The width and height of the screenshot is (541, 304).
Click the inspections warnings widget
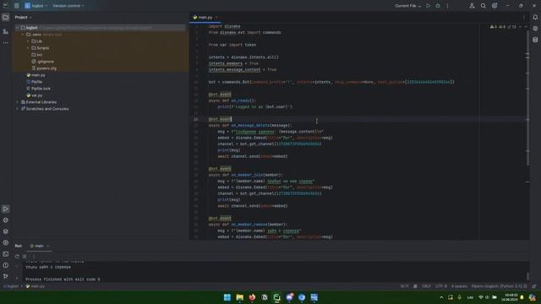503,27
